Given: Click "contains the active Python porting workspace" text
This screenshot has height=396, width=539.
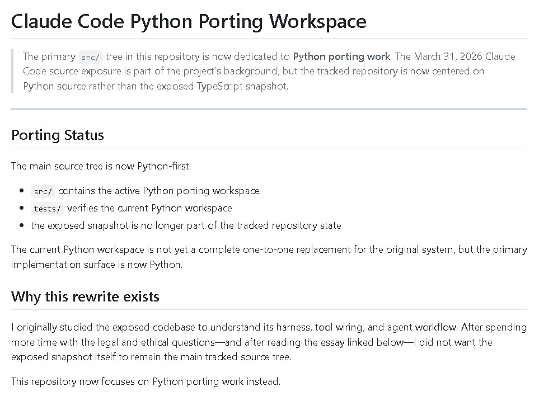Looking at the screenshot, I should point(158,191).
